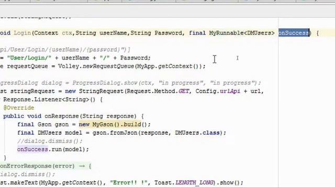The height and width of the screenshot is (188, 335).
Task: Click the requestQueue variable name
Action: pos(27,66)
